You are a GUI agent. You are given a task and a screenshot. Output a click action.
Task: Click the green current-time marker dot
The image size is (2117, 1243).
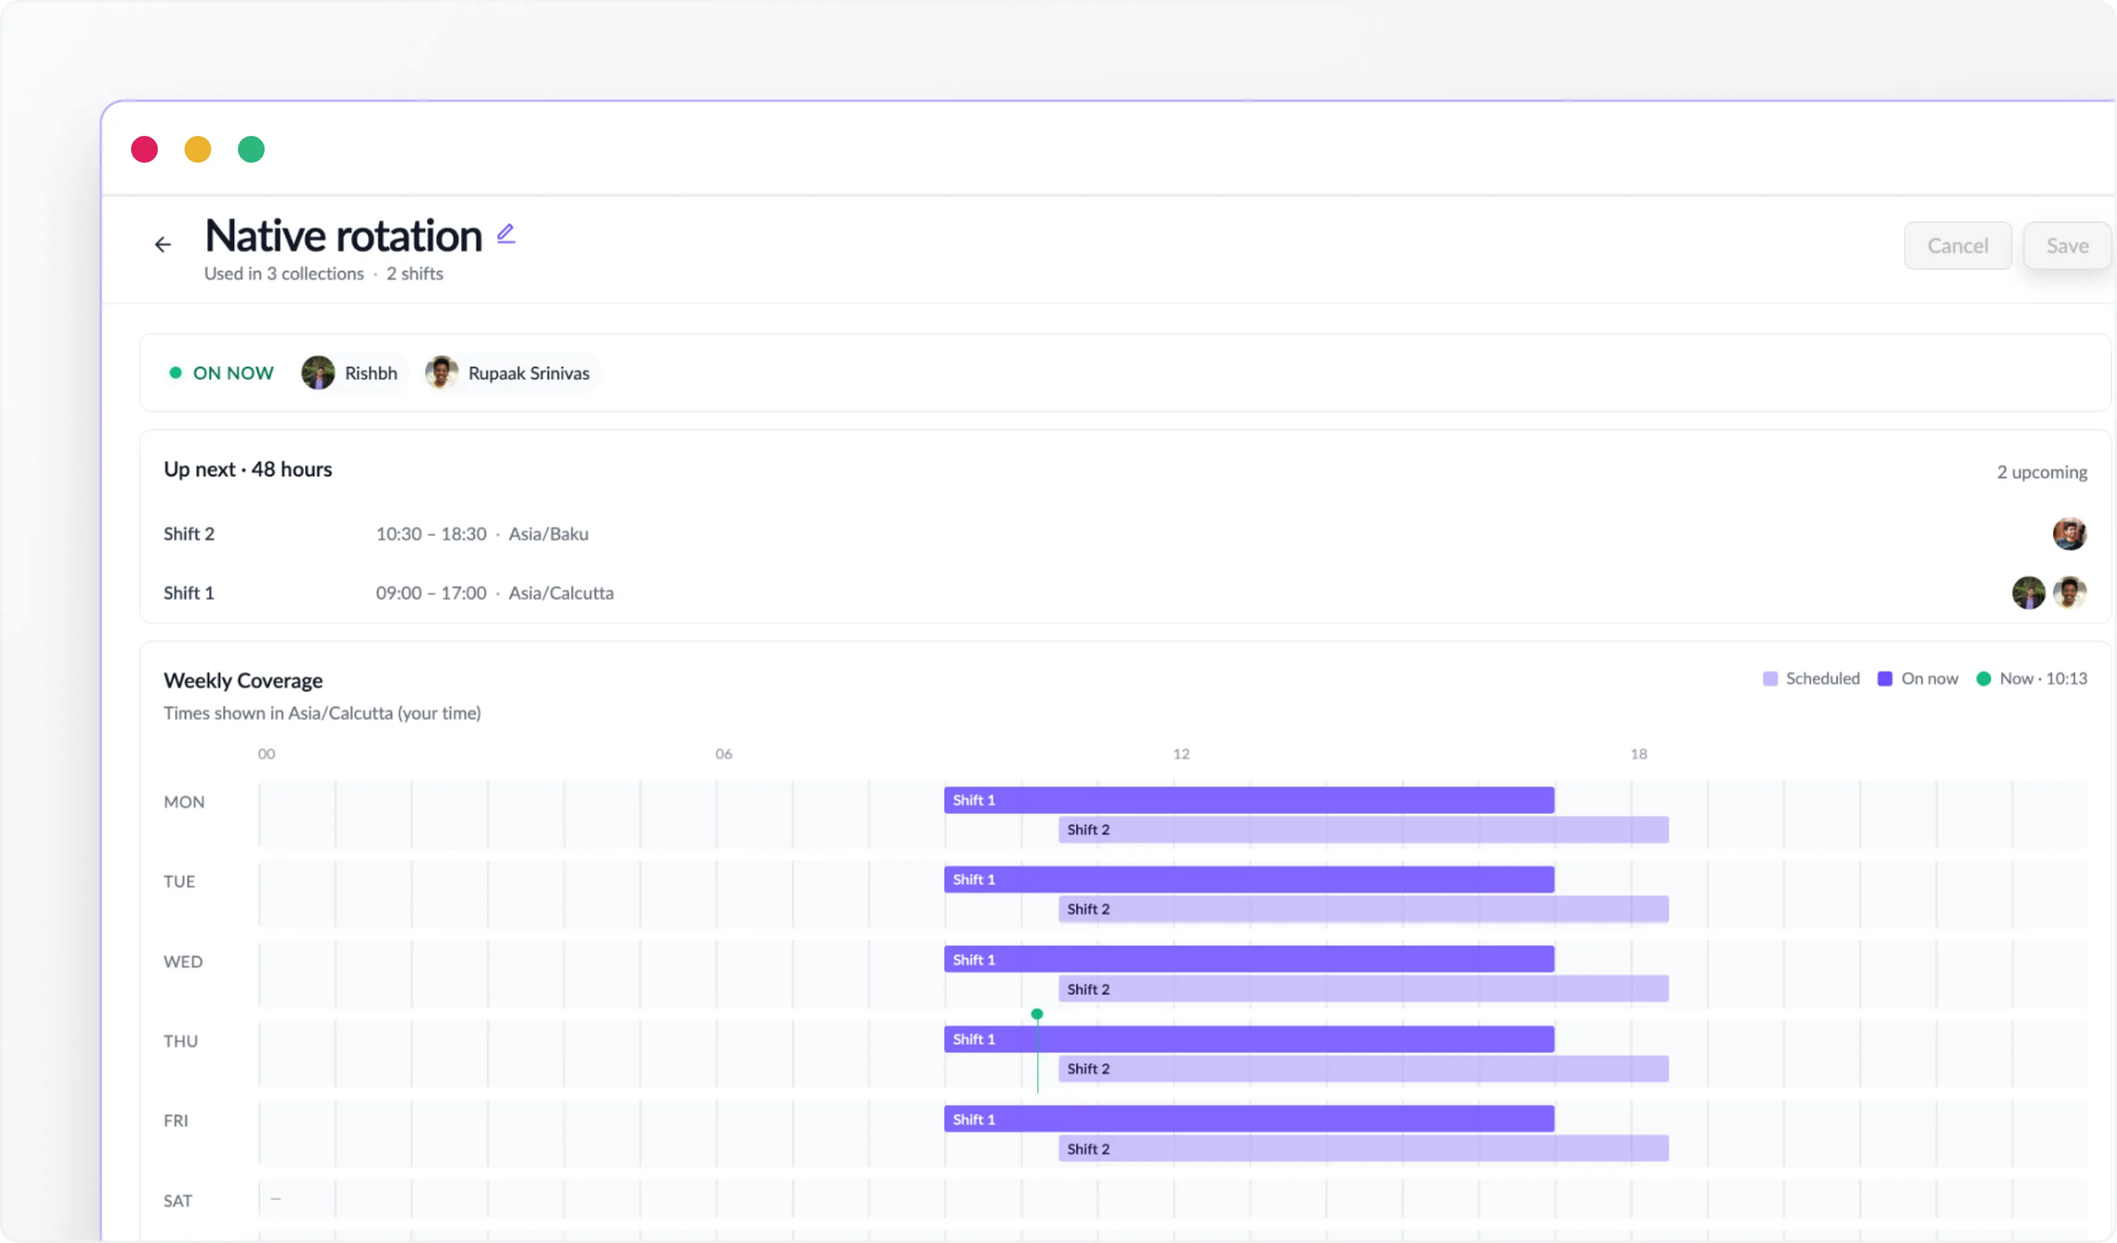point(1037,1015)
